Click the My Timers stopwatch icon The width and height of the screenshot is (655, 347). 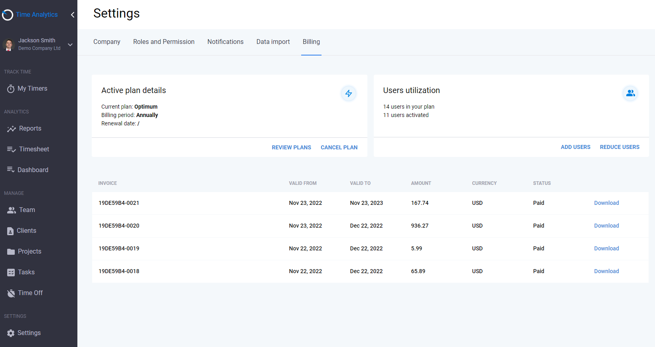(11, 89)
